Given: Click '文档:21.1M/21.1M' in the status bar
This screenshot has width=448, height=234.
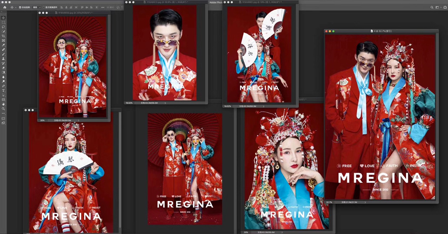Looking at the screenshot, I should (349, 202).
